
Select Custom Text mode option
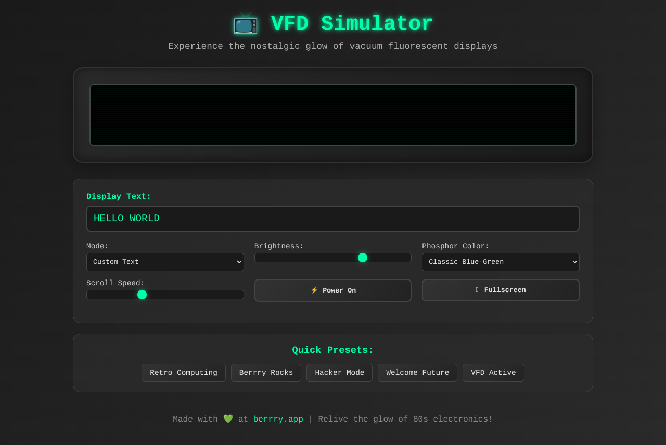[x=165, y=262]
